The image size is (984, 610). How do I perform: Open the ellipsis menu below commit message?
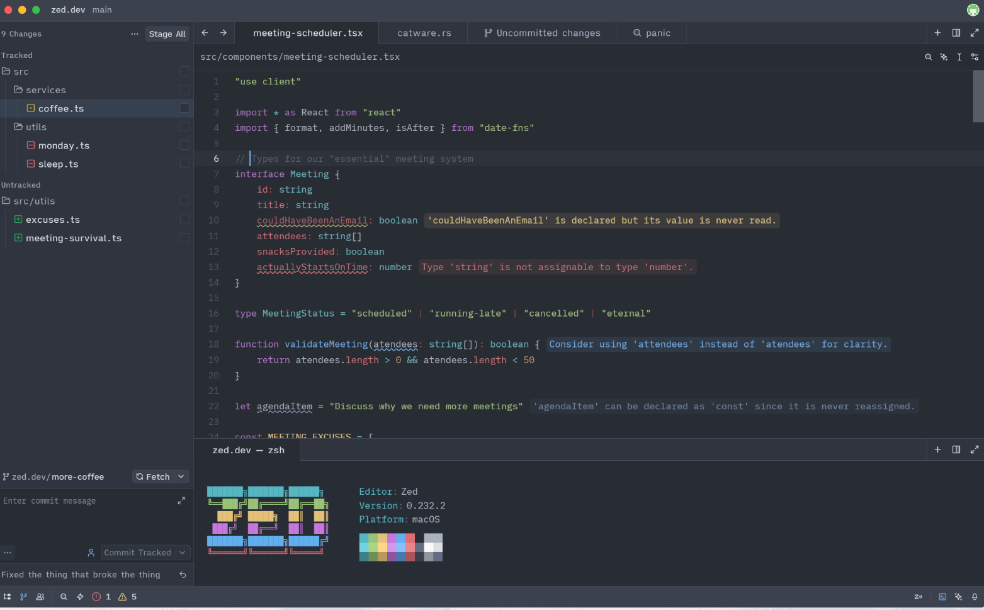(x=7, y=553)
